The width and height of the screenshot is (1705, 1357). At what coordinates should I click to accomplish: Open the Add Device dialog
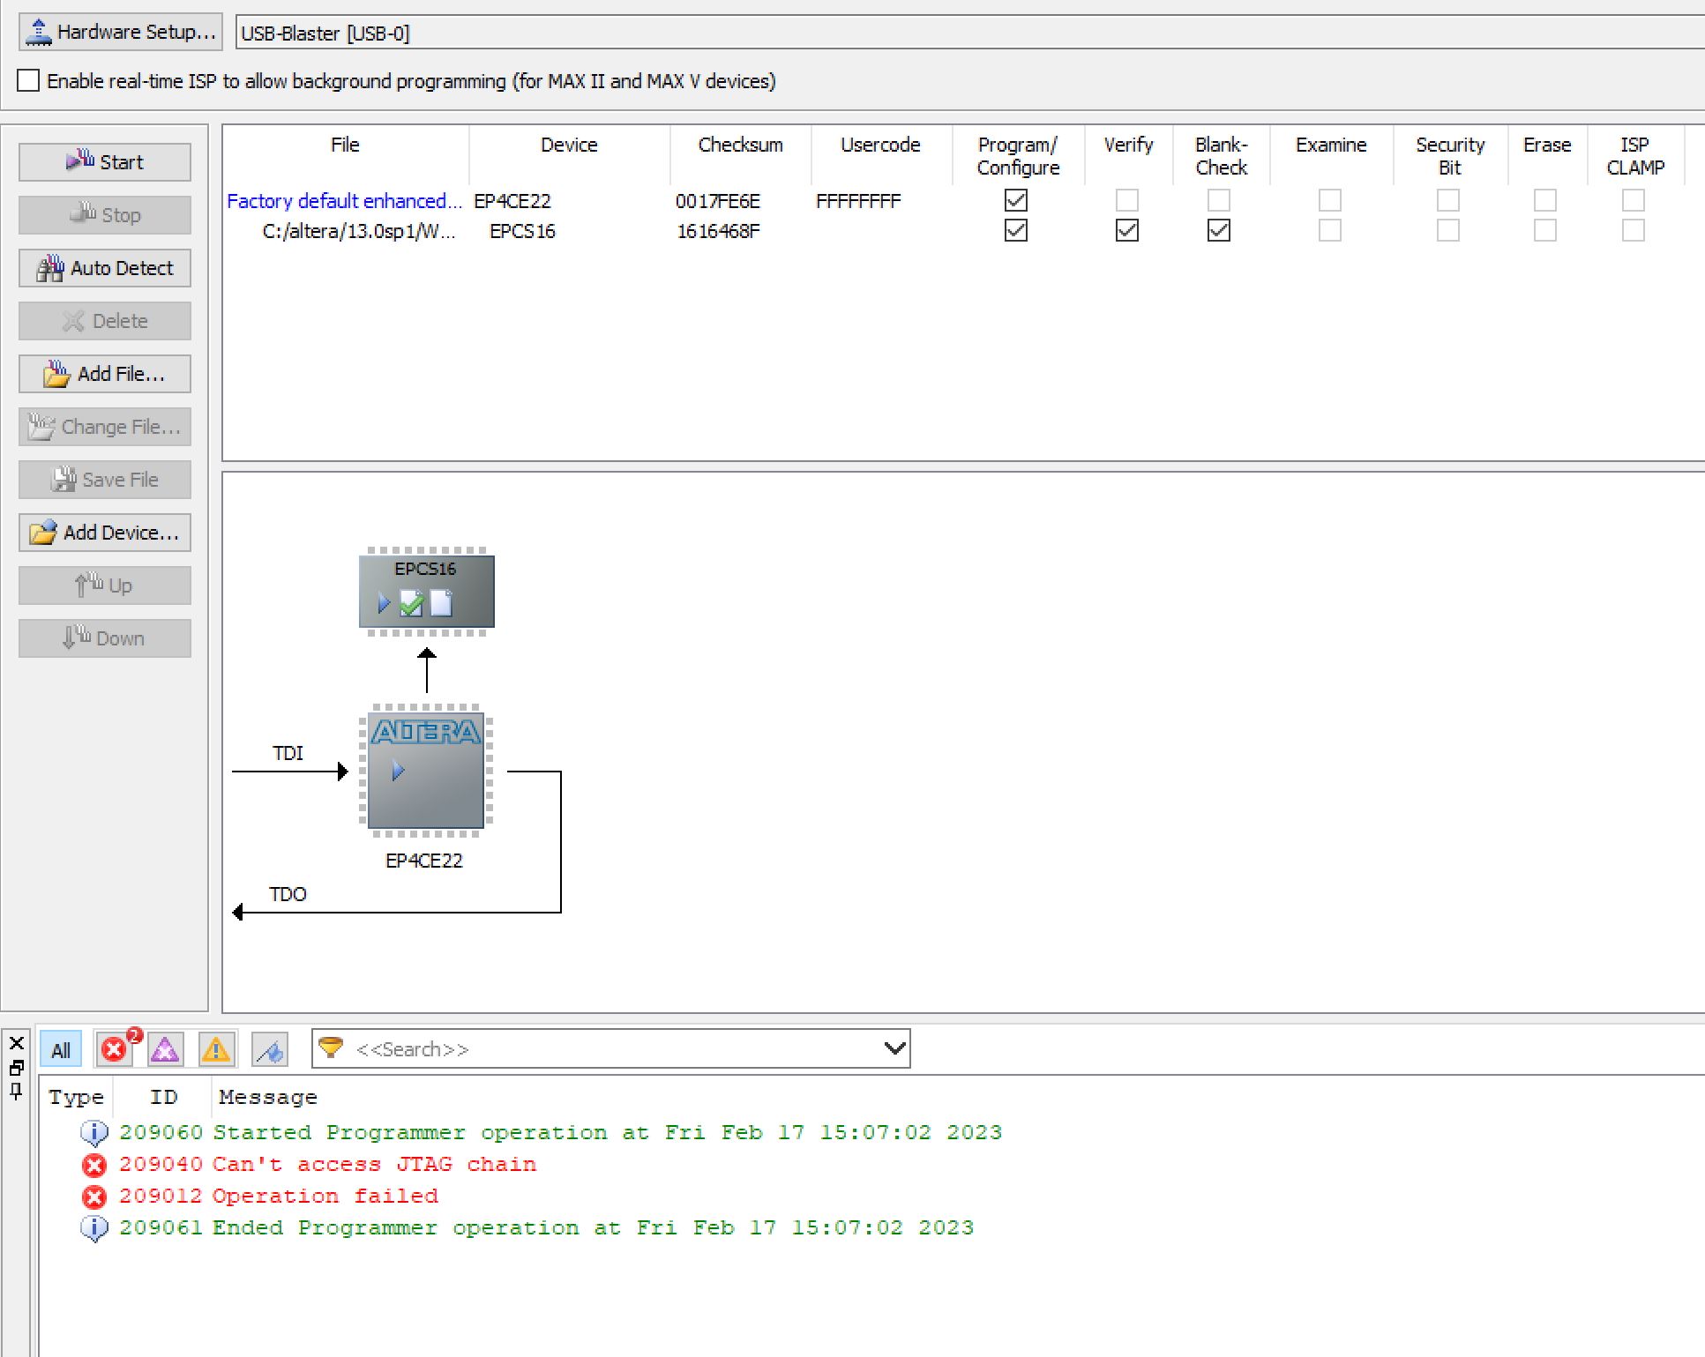[105, 533]
